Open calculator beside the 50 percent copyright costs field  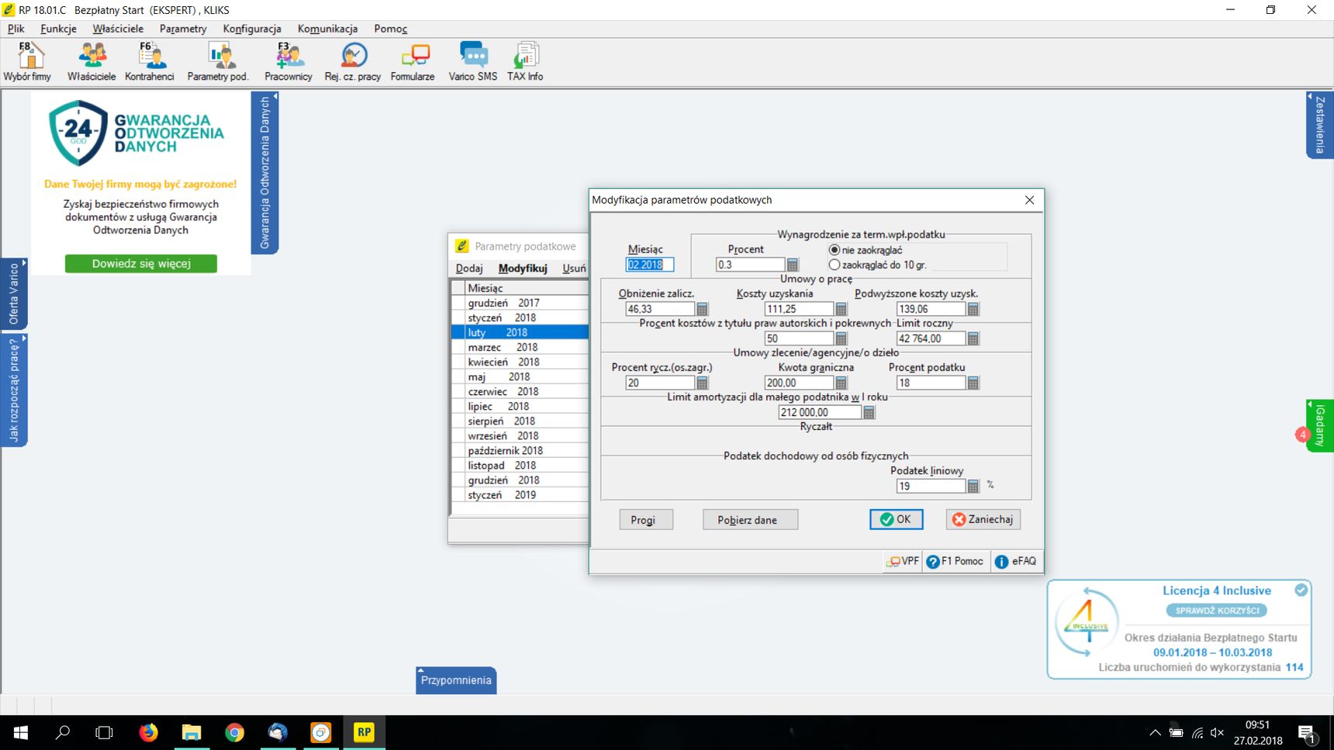tap(841, 339)
